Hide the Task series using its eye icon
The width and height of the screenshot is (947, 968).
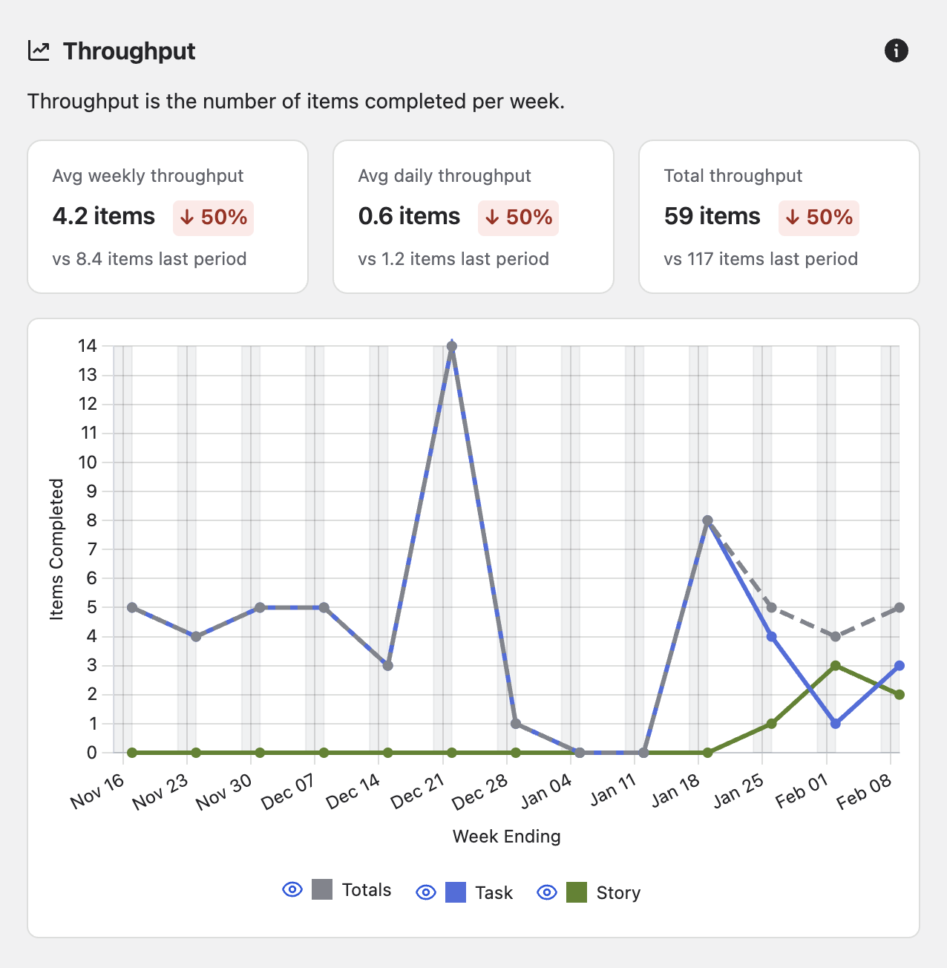click(425, 892)
